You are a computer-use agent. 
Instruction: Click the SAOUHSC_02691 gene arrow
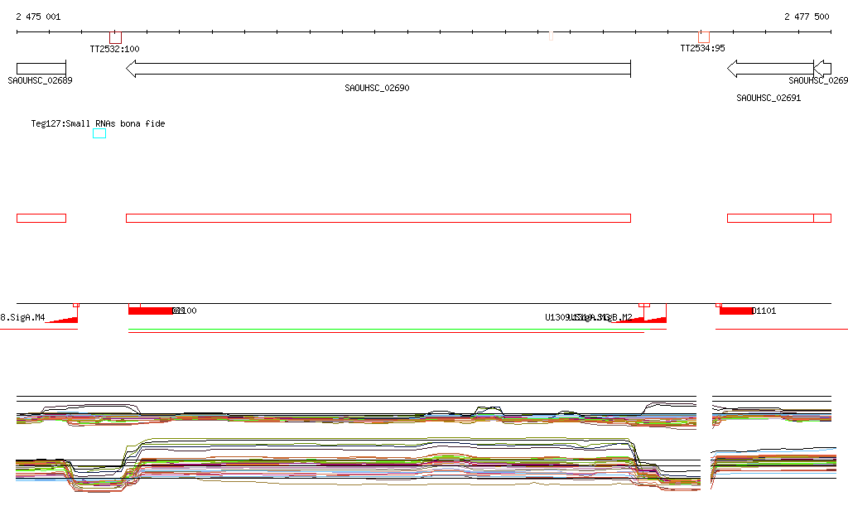tap(770, 69)
